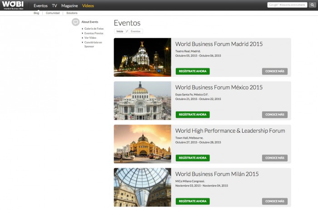Open the Melbourne station thumbnail

click(142, 144)
